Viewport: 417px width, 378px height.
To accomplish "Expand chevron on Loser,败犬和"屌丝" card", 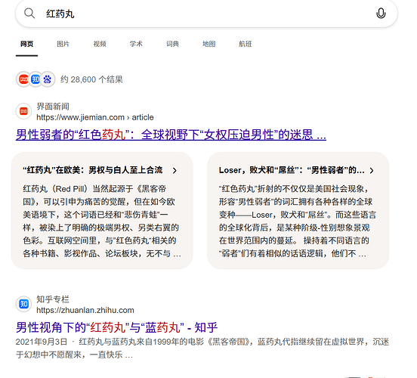I will [x=372, y=170].
